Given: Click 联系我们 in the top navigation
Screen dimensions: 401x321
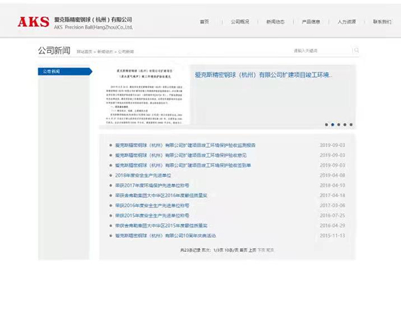Looking at the screenshot, I should [x=382, y=22].
